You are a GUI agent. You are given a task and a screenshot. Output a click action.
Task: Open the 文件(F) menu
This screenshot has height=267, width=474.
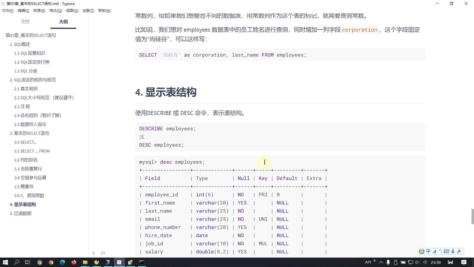coord(8,11)
